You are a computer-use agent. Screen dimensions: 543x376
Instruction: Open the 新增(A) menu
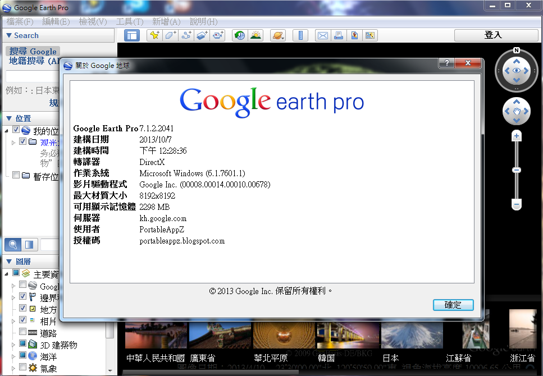click(x=166, y=22)
